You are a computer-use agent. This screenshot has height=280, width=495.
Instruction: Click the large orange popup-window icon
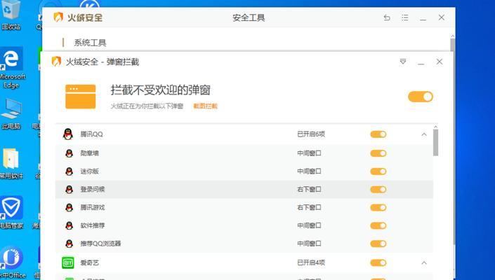pos(81,97)
